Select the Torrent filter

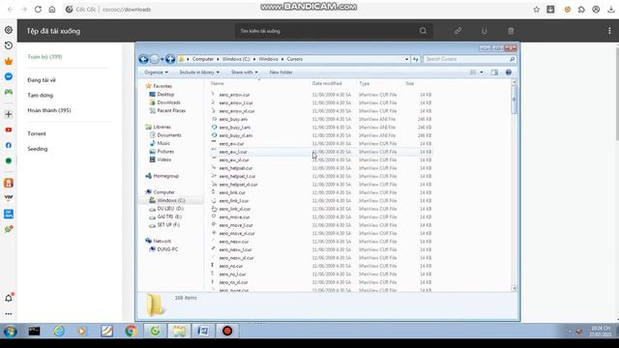[37, 133]
